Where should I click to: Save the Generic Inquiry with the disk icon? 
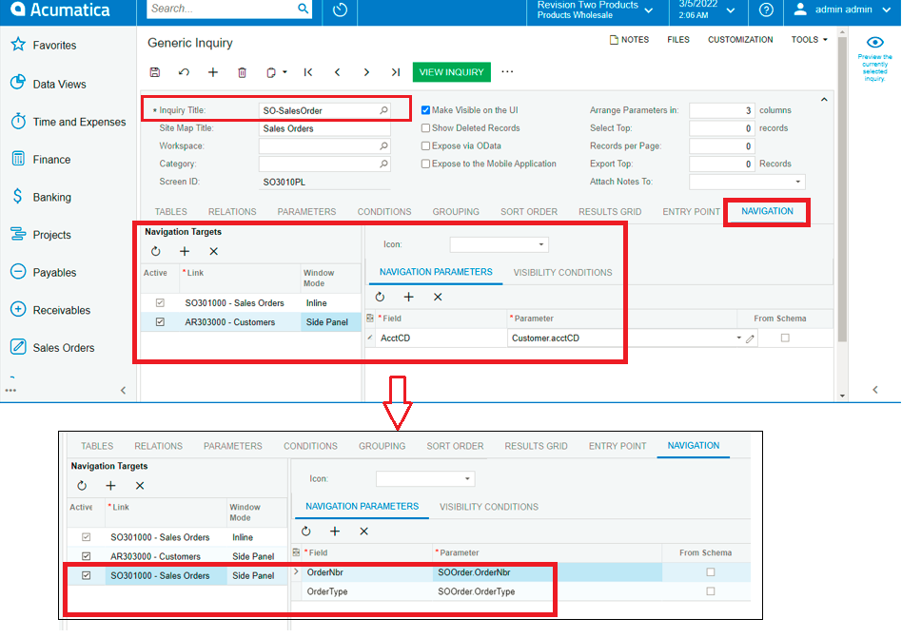155,72
